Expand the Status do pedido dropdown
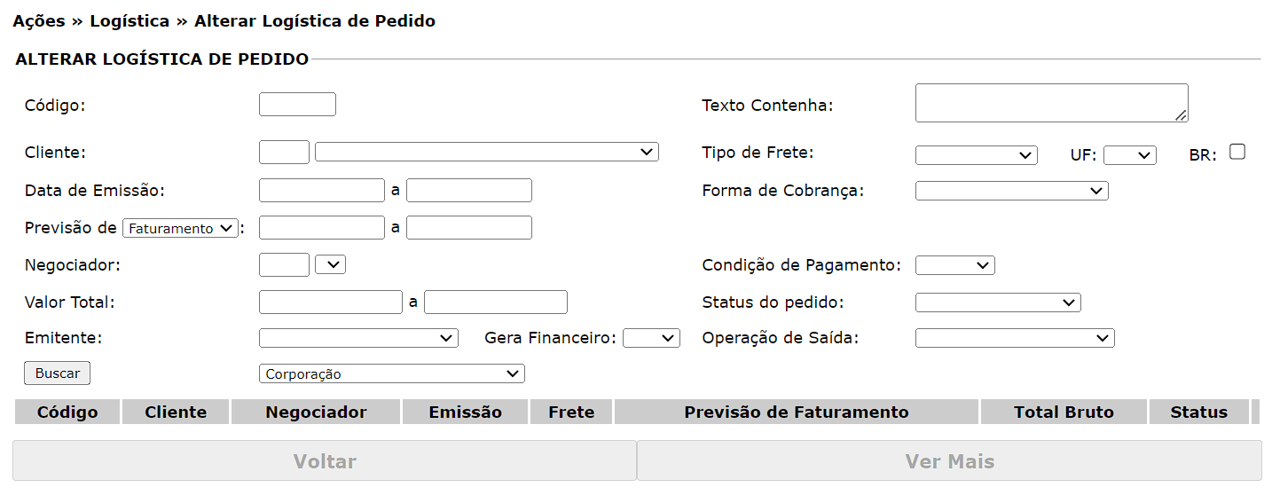 pos(998,302)
